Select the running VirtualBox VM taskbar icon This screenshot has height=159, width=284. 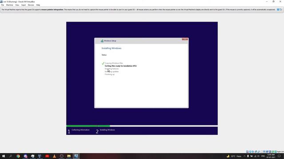coord(76,156)
